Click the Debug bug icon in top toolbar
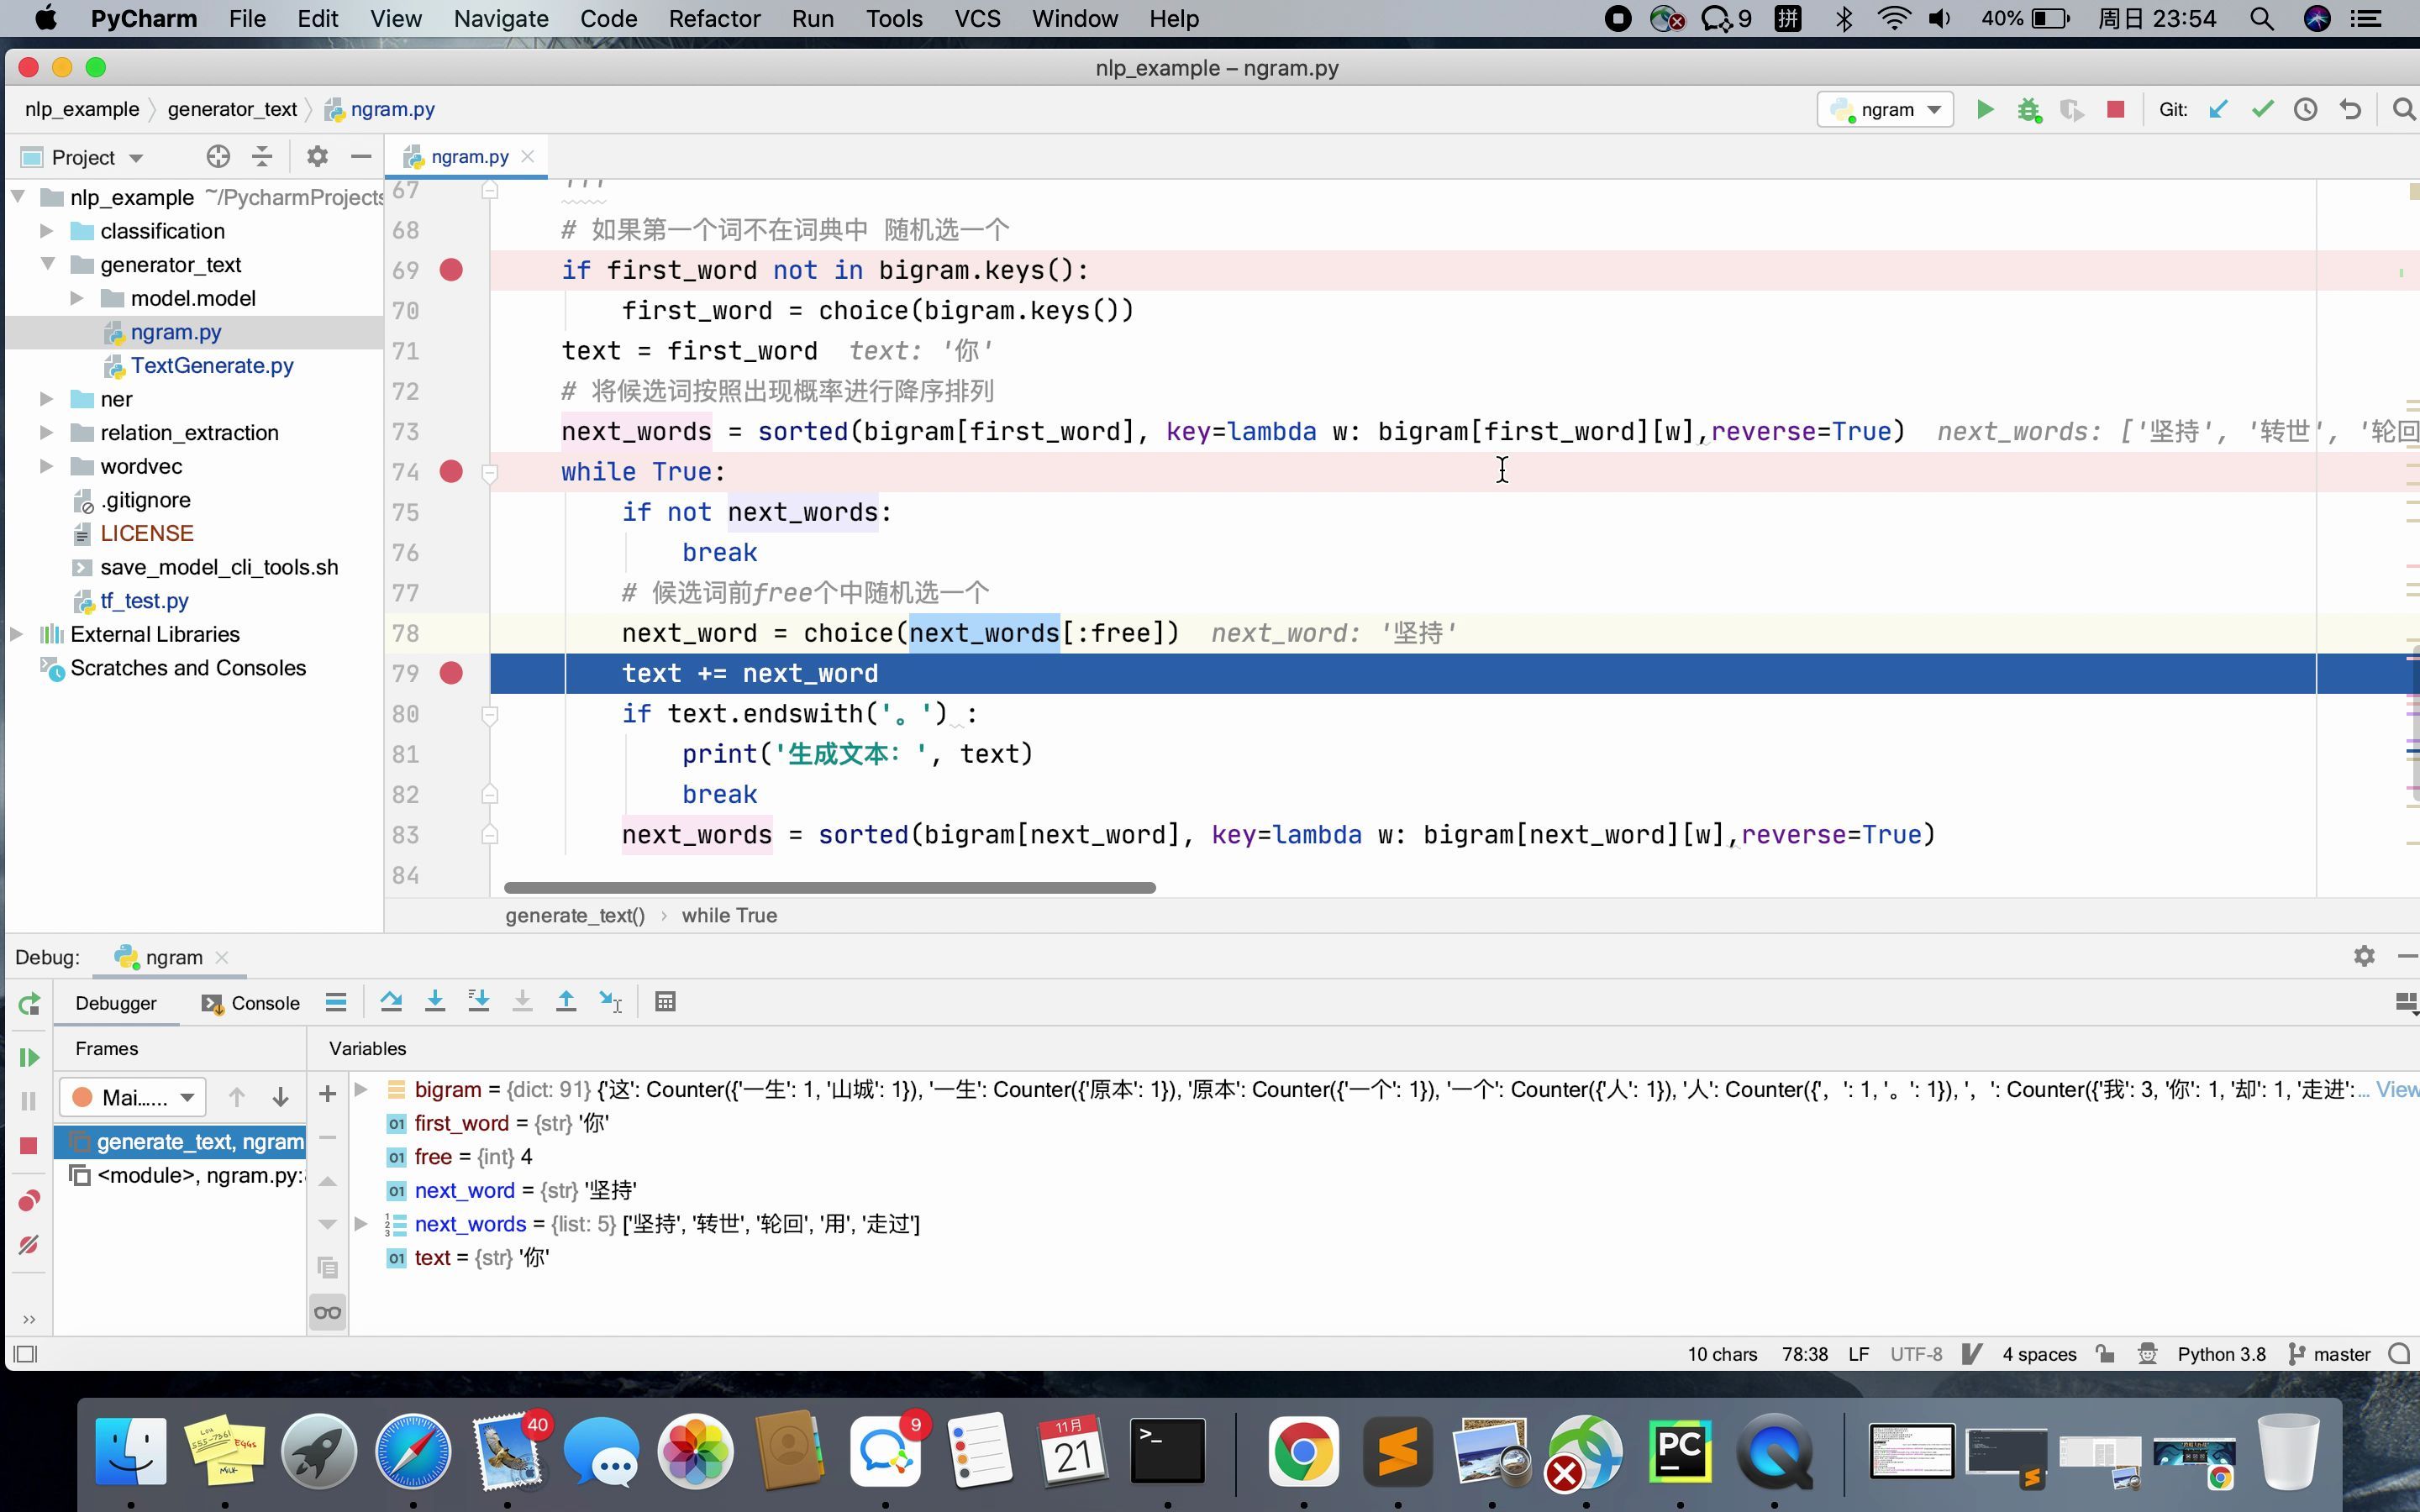The height and width of the screenshot is (1512, 2420). tap(2029, 110)
